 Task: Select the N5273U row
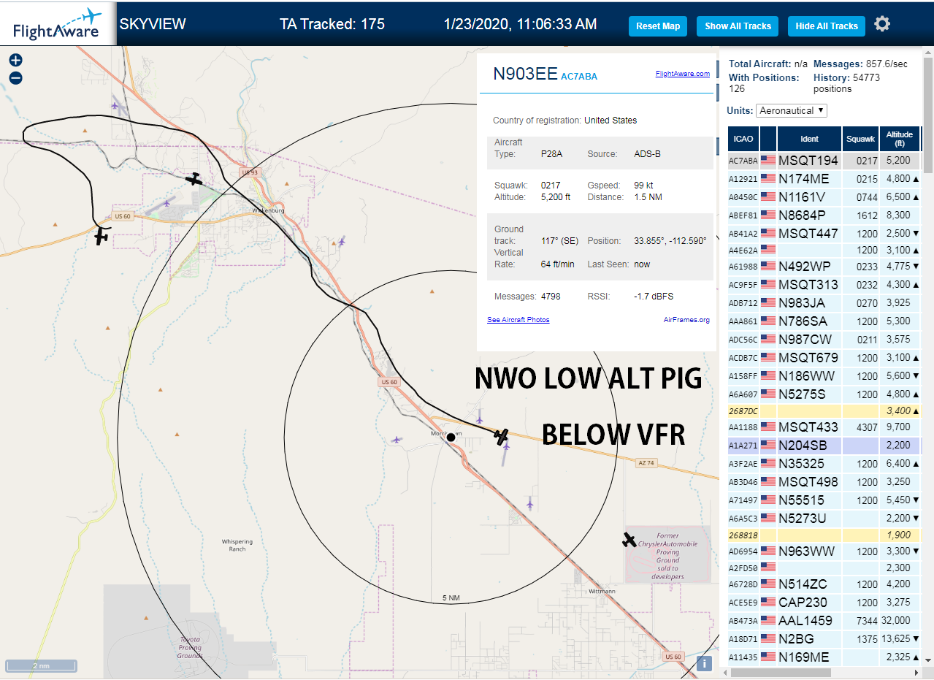824,519
